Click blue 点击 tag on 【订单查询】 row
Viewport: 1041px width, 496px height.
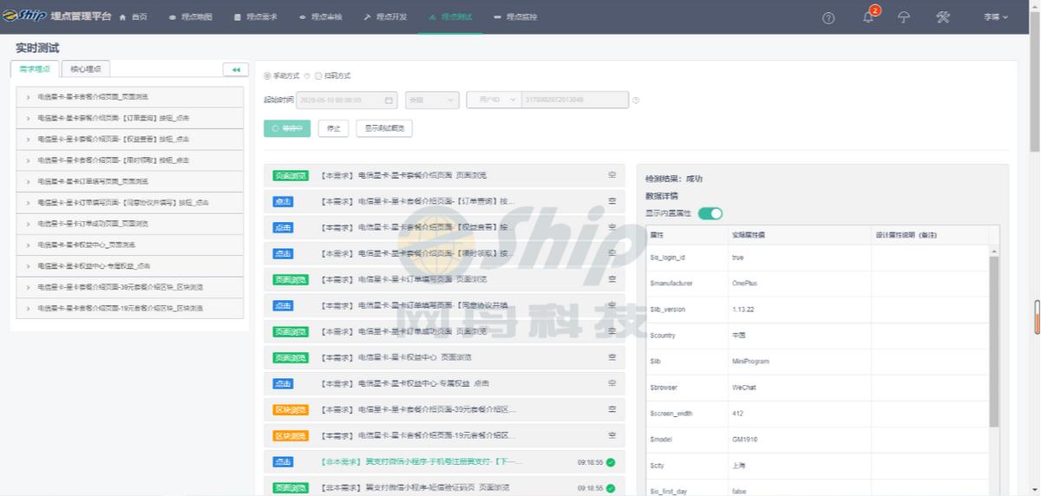click(x=283, y=202)
